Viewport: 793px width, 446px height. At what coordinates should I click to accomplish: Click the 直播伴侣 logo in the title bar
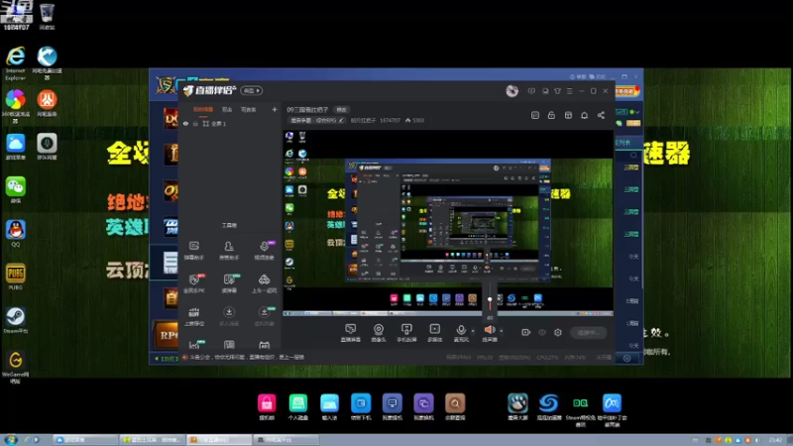tap(209, 90)
